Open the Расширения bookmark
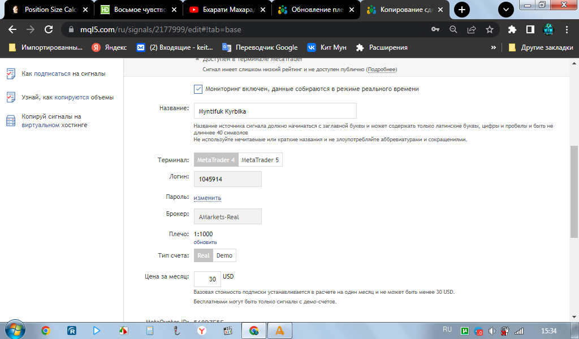The image size is (579, 339). [x=382, y=47]
